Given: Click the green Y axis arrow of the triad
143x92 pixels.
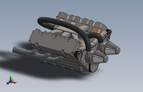Looking at the screenshot, I should tap(11, 79).
